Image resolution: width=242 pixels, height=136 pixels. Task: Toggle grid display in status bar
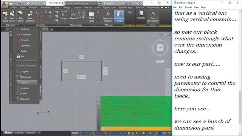click(83, 133)
